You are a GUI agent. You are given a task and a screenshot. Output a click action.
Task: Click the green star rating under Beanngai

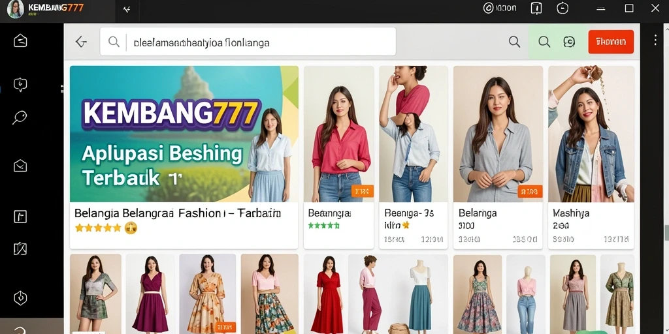323,225
